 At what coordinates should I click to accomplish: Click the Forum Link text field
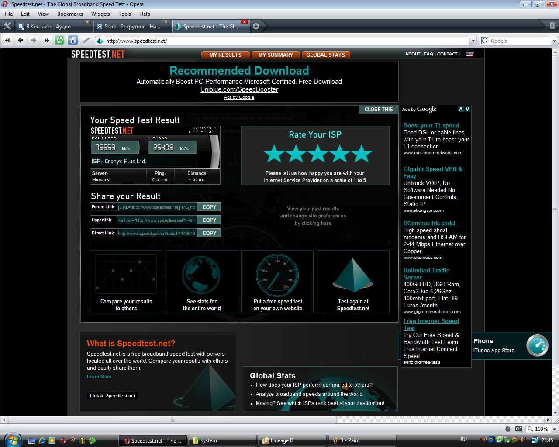[156, 207]
